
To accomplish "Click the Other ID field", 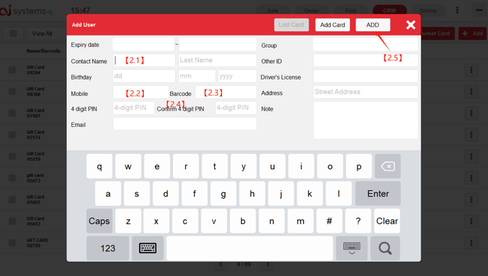I will coord(365,60).
